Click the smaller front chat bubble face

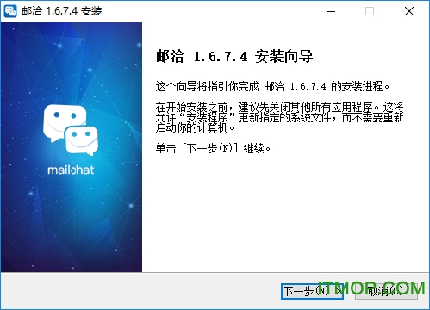click(82, 141)
